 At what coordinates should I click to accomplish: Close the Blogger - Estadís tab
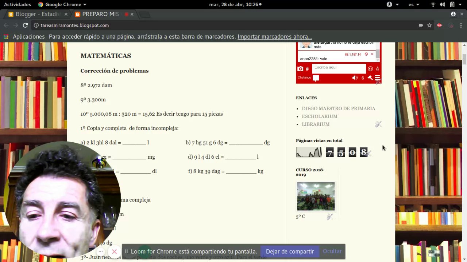[x=66, y=14]
